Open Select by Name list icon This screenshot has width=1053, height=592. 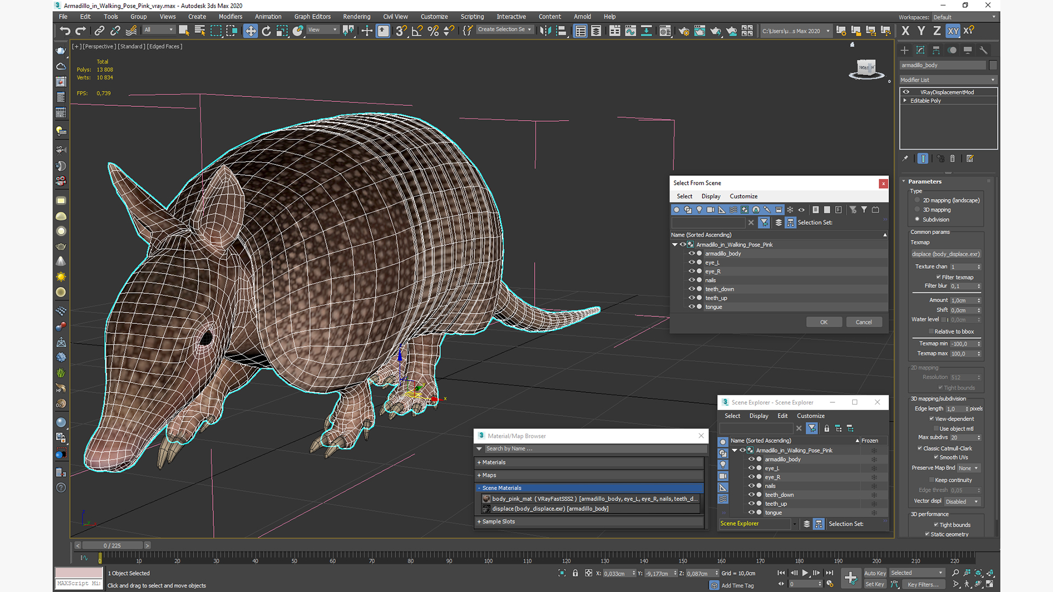coord(200,31)
